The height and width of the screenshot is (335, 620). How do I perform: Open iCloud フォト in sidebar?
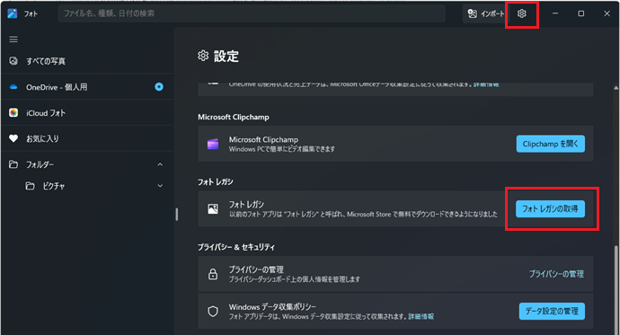coord(87,113)
